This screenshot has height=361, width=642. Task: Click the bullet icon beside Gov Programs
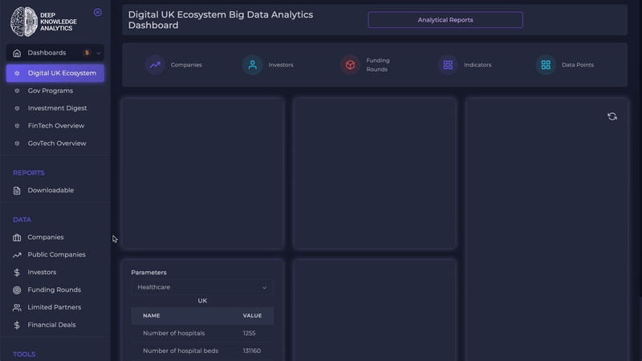click(17, 91)
